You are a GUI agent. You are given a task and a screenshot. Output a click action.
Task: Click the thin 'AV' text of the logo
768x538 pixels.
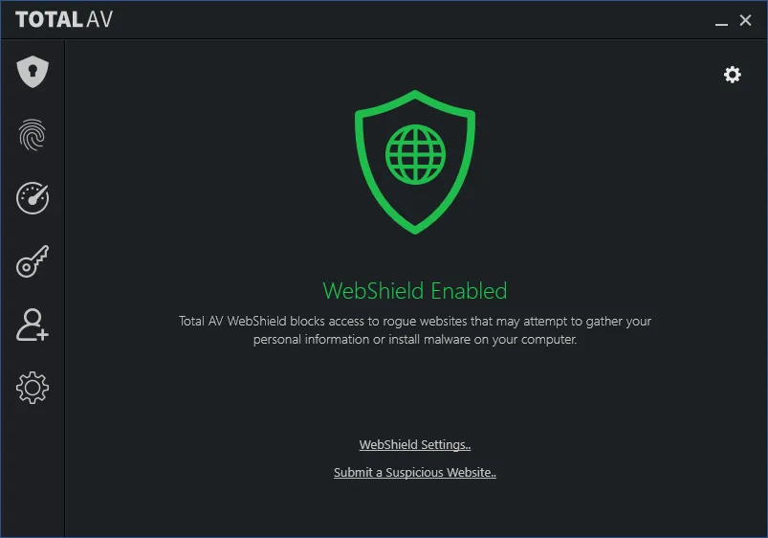[x=99, y=19]
